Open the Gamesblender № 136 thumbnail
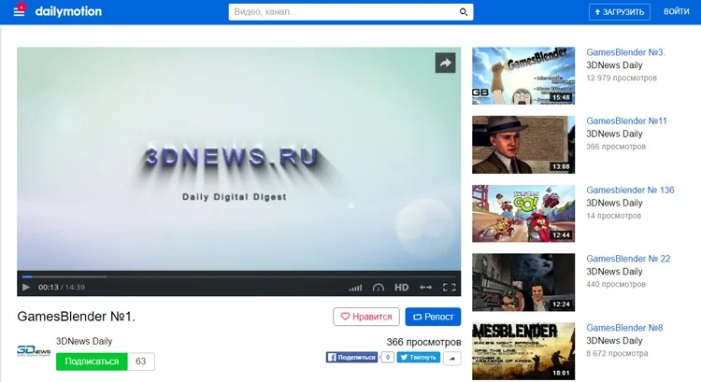 click(523, 214)
